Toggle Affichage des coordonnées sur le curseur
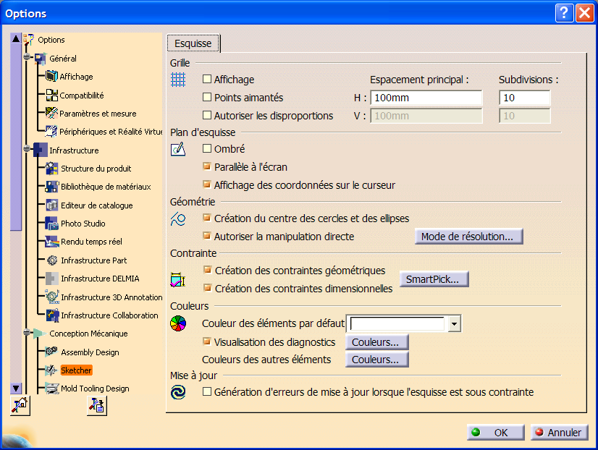The height and width of the screenshot is (450, 598). point(207,184)
